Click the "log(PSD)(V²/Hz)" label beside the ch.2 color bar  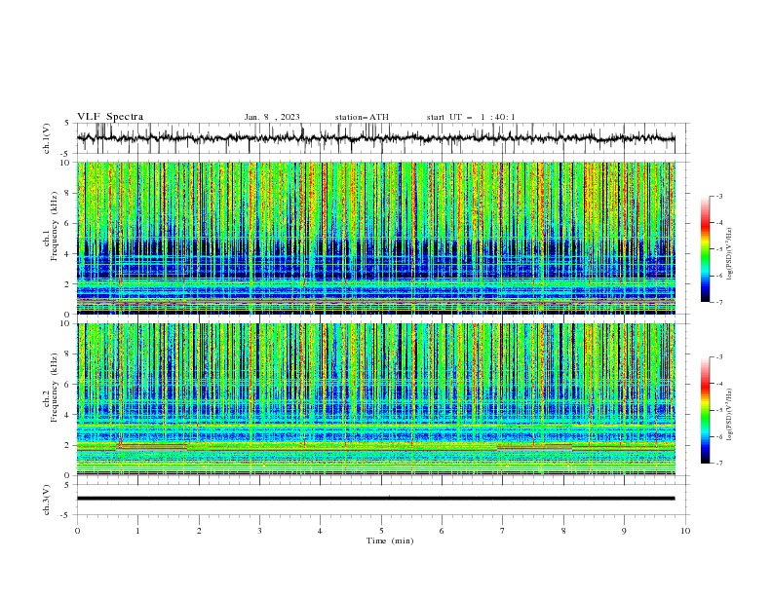[x=731, y=415]
